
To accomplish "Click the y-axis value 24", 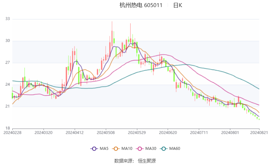I will coord(7,85).
